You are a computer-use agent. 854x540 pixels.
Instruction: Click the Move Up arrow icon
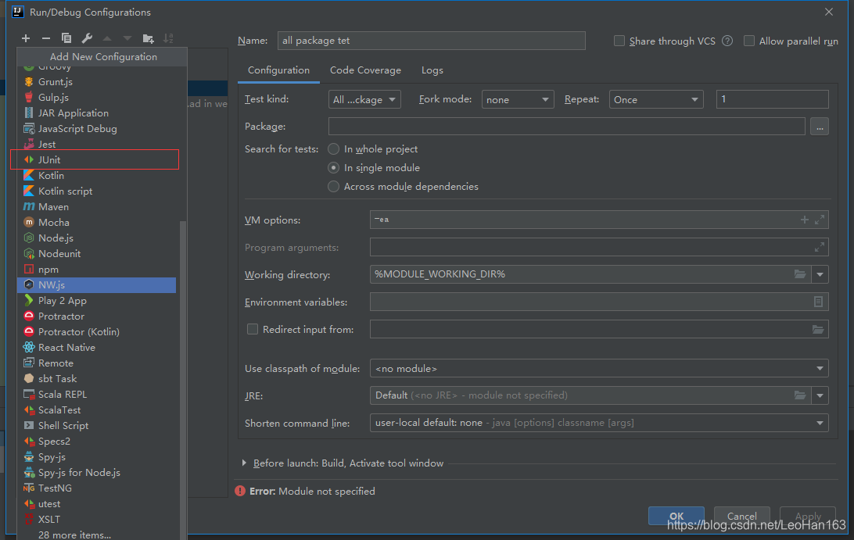coord(107,38)
